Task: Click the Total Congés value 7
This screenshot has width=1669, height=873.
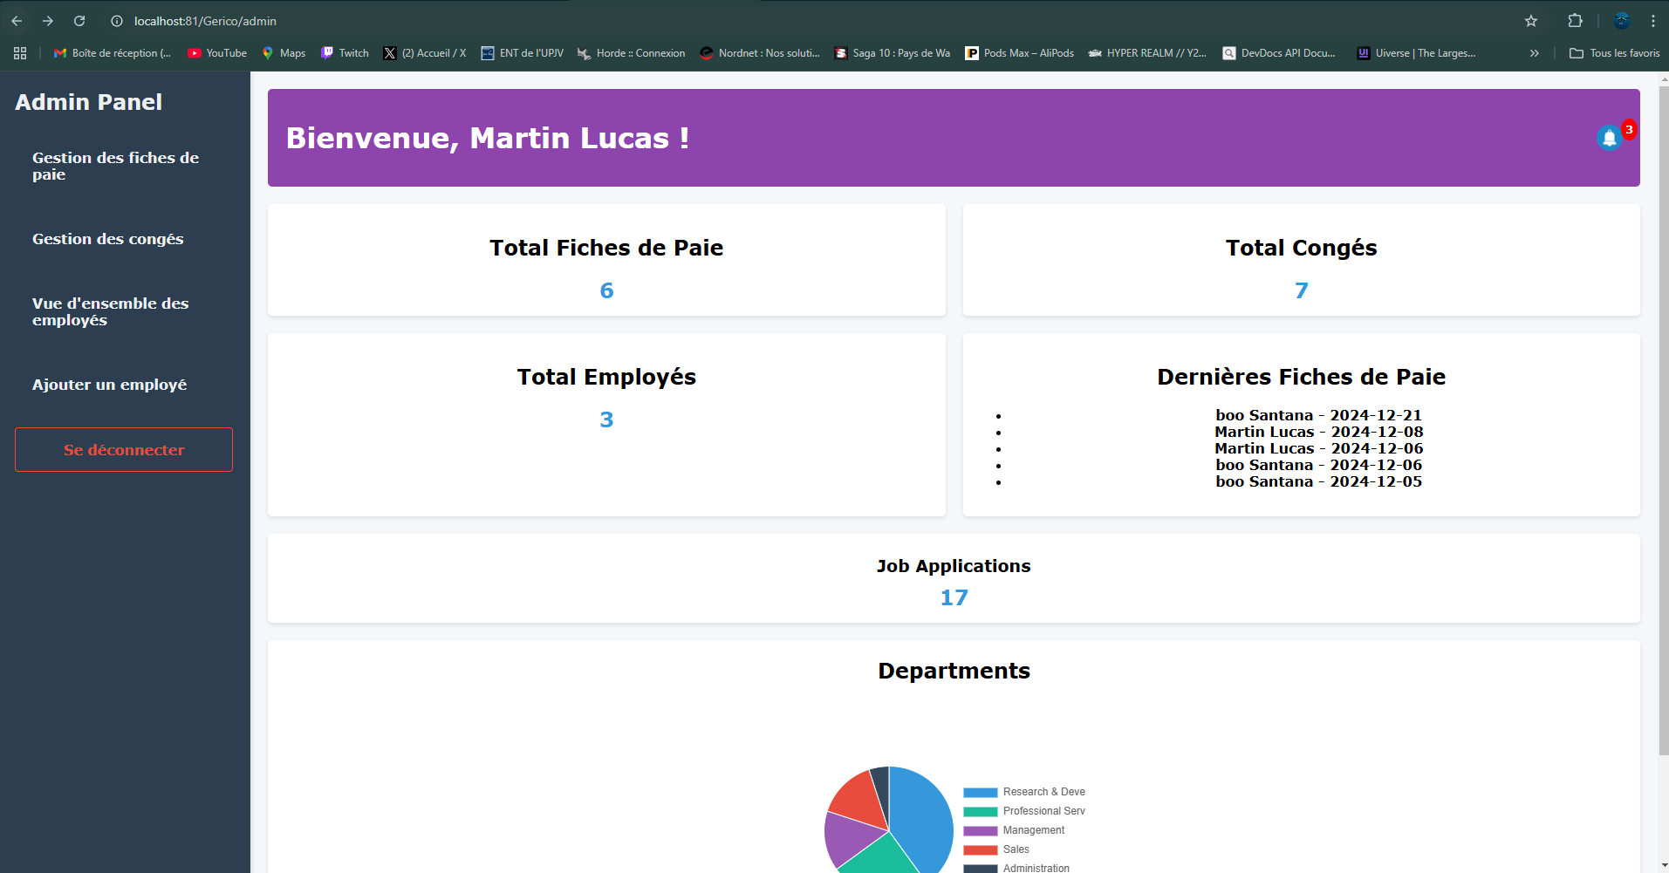Action: (1301, 290)
